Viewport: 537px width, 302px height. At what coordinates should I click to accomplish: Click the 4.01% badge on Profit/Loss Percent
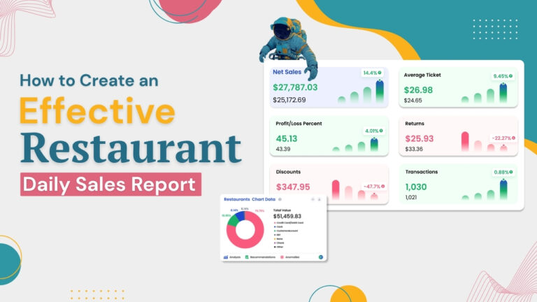coord(374,131)
